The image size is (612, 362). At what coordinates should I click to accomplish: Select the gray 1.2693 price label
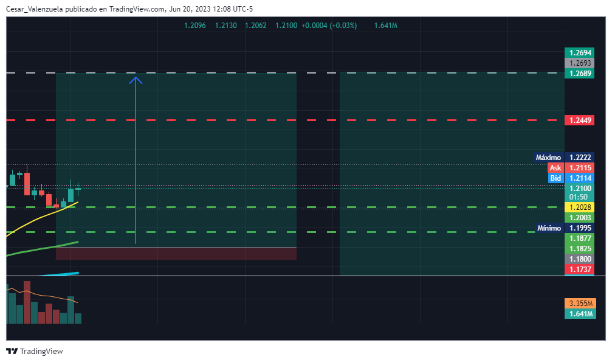pyautogui.click(x=580, y=63)
